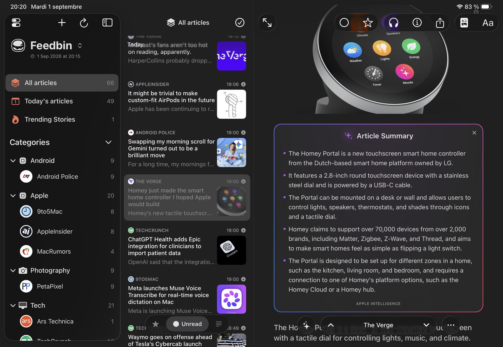Star the current article in toolbar

pos(368,23)
